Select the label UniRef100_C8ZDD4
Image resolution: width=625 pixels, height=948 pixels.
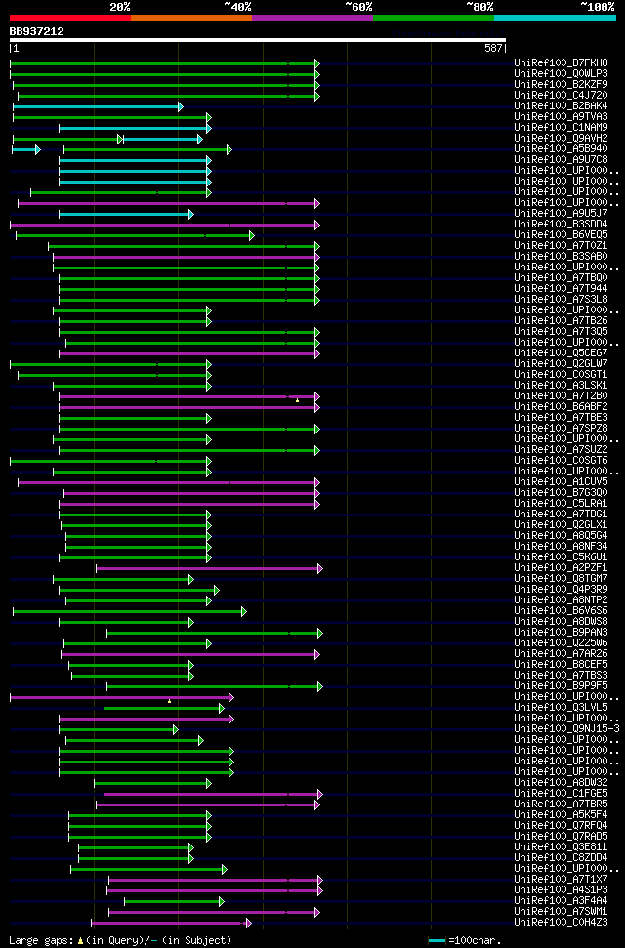[x=561, y=858]
